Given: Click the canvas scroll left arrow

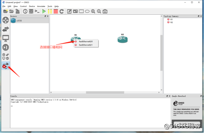Looking at the screenshot, I should pyautogui.click(x=51, y=92).
